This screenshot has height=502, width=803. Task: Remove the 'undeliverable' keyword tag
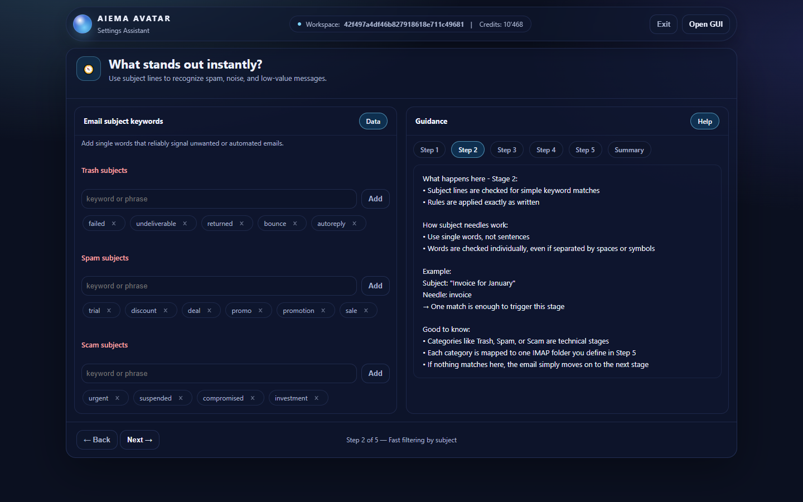point(185,224)
